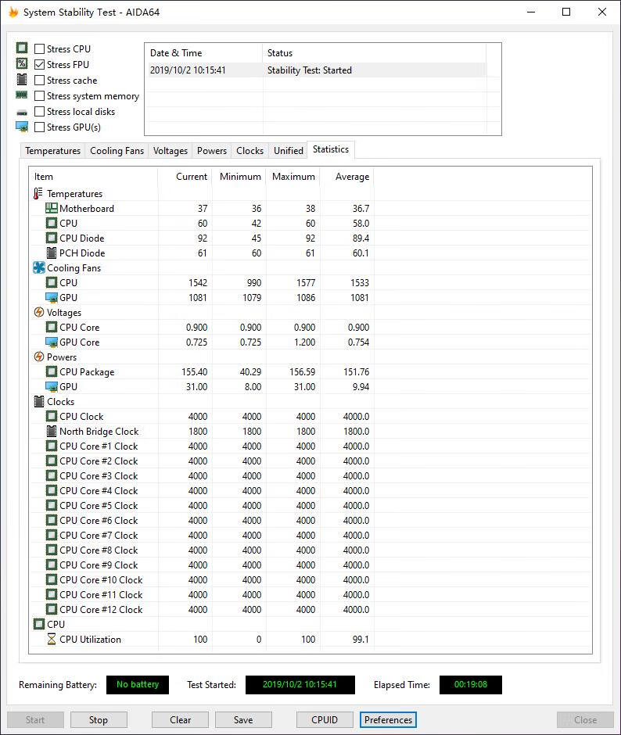Open the Powers tab
Image resolution: width=621 pixels, height=735 pixels.
tap(211, 151)
